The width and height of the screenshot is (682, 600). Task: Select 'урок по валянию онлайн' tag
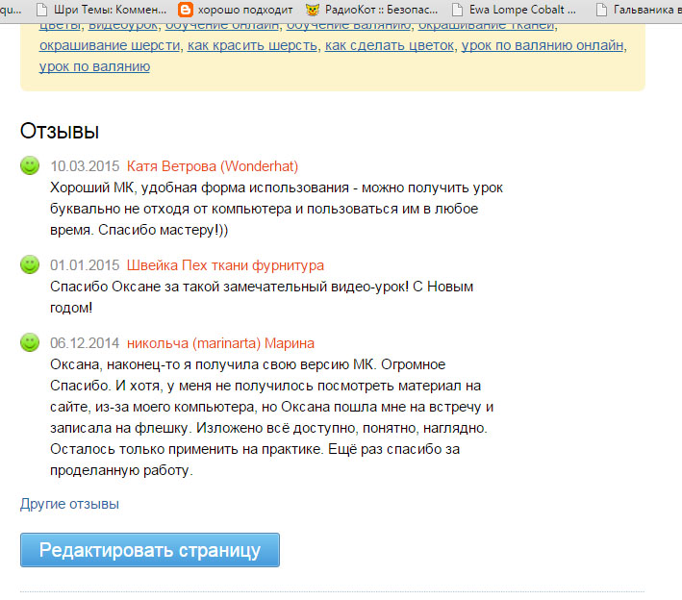pyautogui.click(x=543, y=45)
